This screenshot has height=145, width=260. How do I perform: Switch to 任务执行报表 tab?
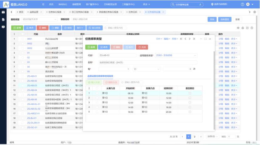tap(55, 12)
